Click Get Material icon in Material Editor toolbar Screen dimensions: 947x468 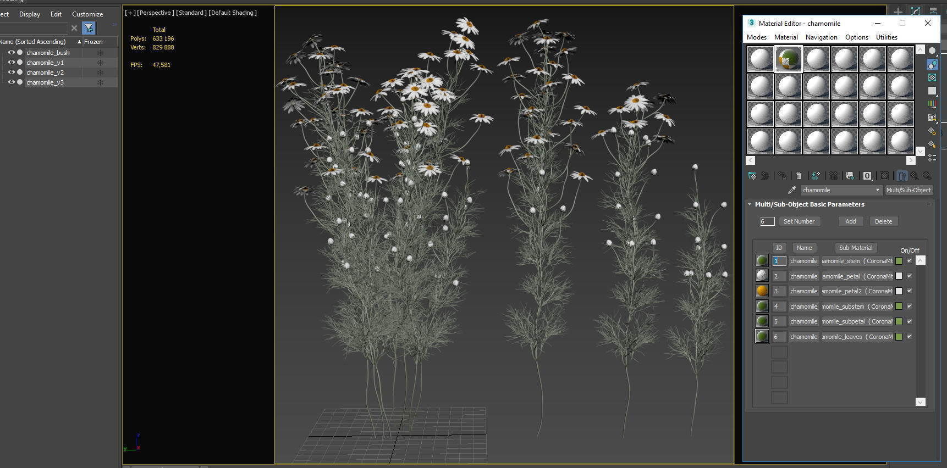(752, 176)
